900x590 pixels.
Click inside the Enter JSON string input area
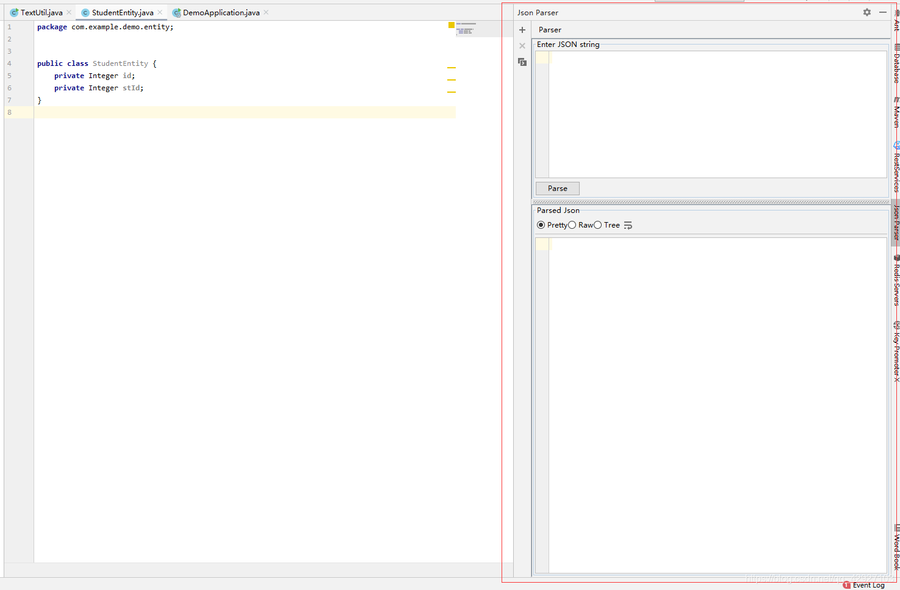711,114
